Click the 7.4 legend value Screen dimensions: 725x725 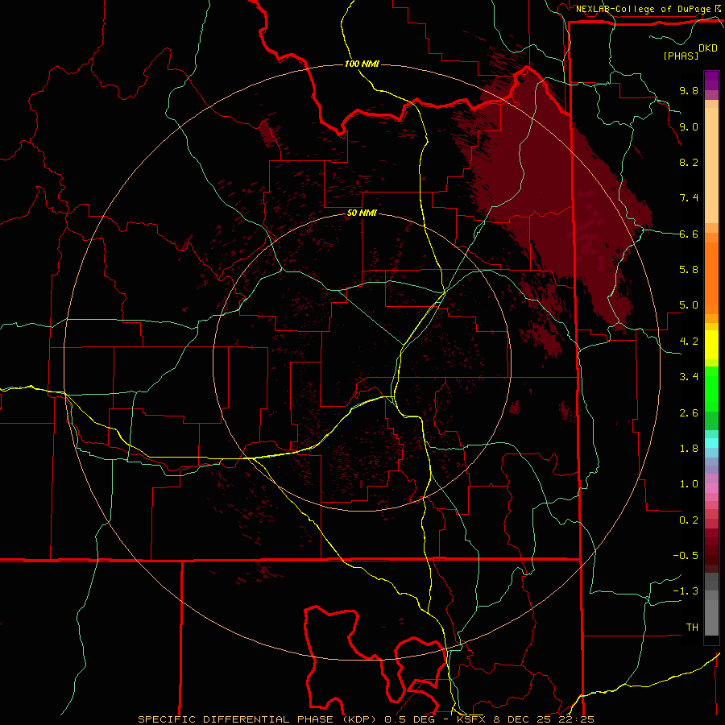pos(689,198)
